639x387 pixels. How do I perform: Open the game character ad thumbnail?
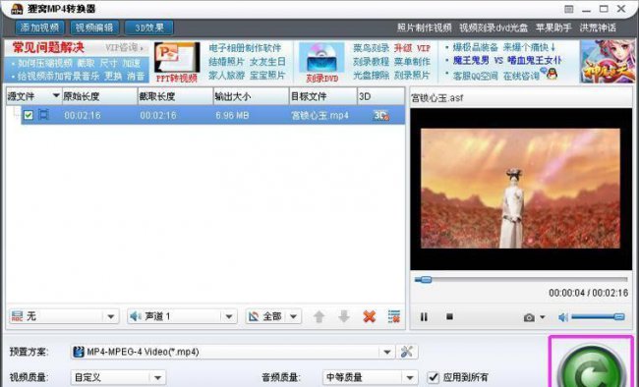click(608, 62)
